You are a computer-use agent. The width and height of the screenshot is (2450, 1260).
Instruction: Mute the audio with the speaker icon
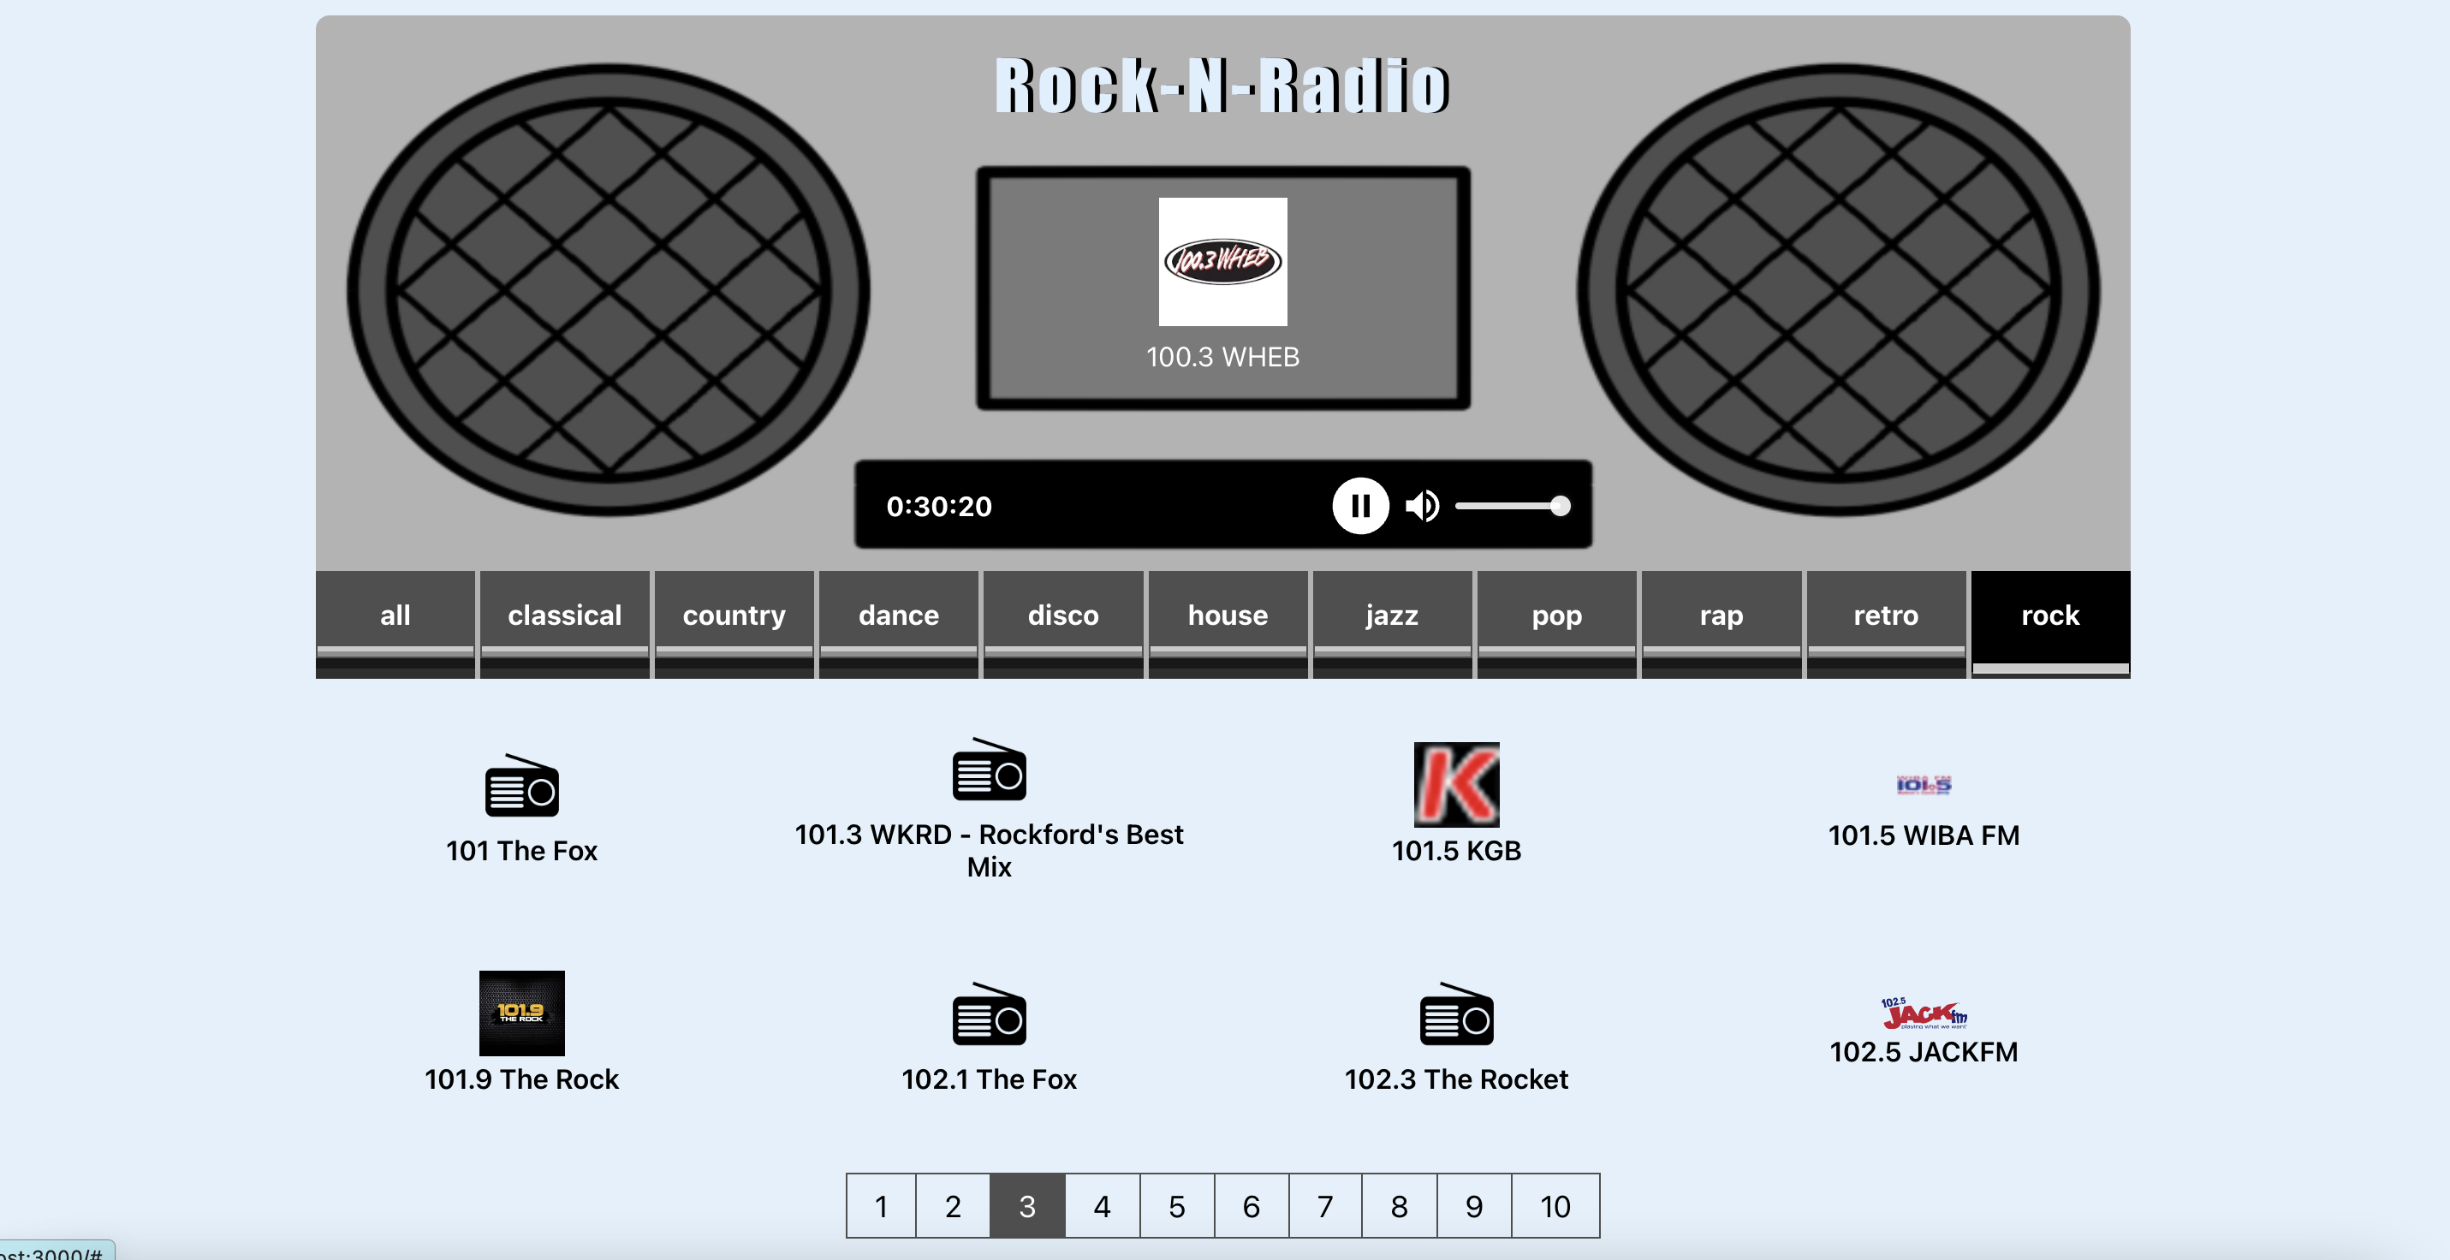tap(1422, 506)
